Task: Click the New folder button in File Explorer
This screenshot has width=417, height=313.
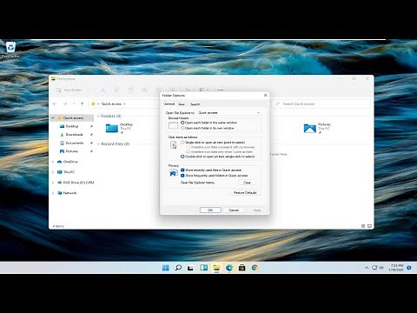Action: [69, 90]
